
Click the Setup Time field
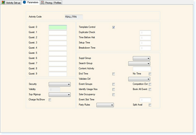[x=145, y=43]
